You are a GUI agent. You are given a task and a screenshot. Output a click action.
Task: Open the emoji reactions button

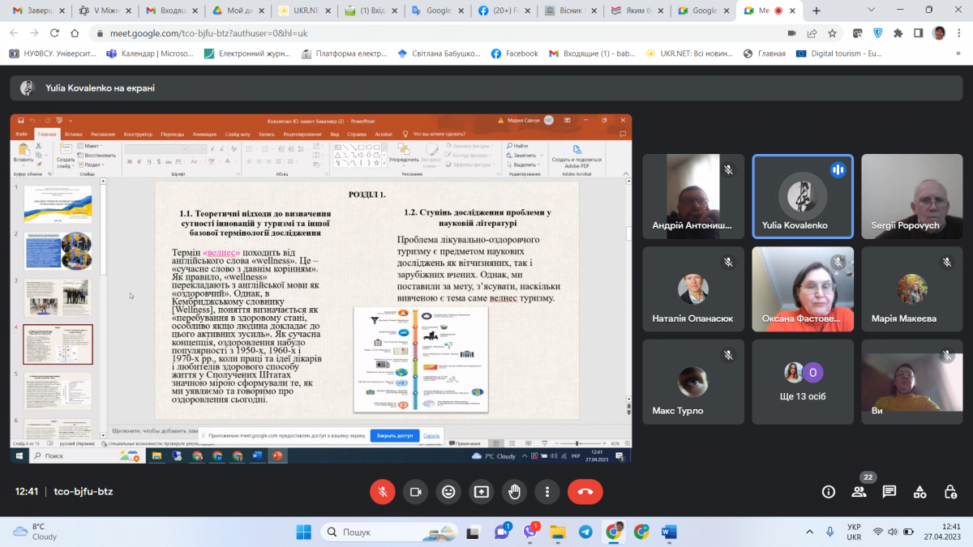point(448,491)
